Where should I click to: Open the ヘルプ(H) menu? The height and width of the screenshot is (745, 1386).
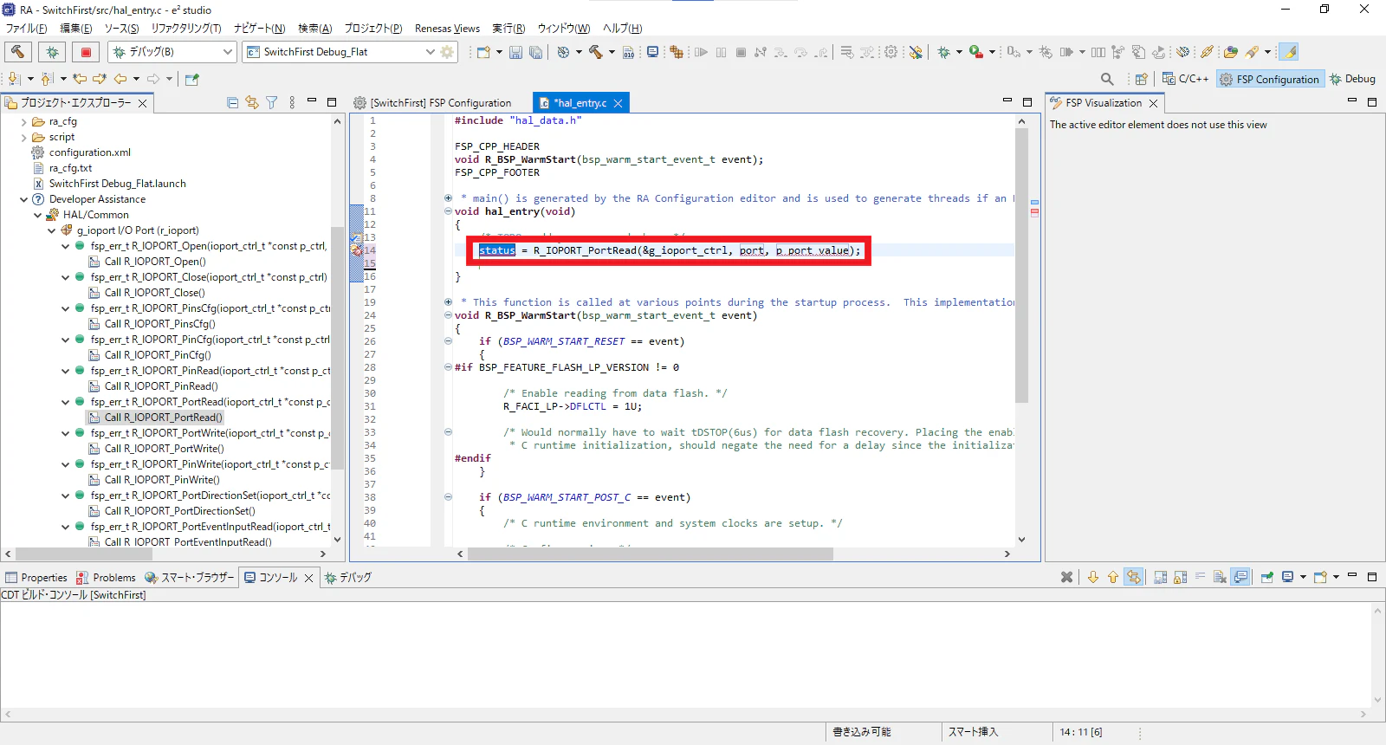coord(623,29)
